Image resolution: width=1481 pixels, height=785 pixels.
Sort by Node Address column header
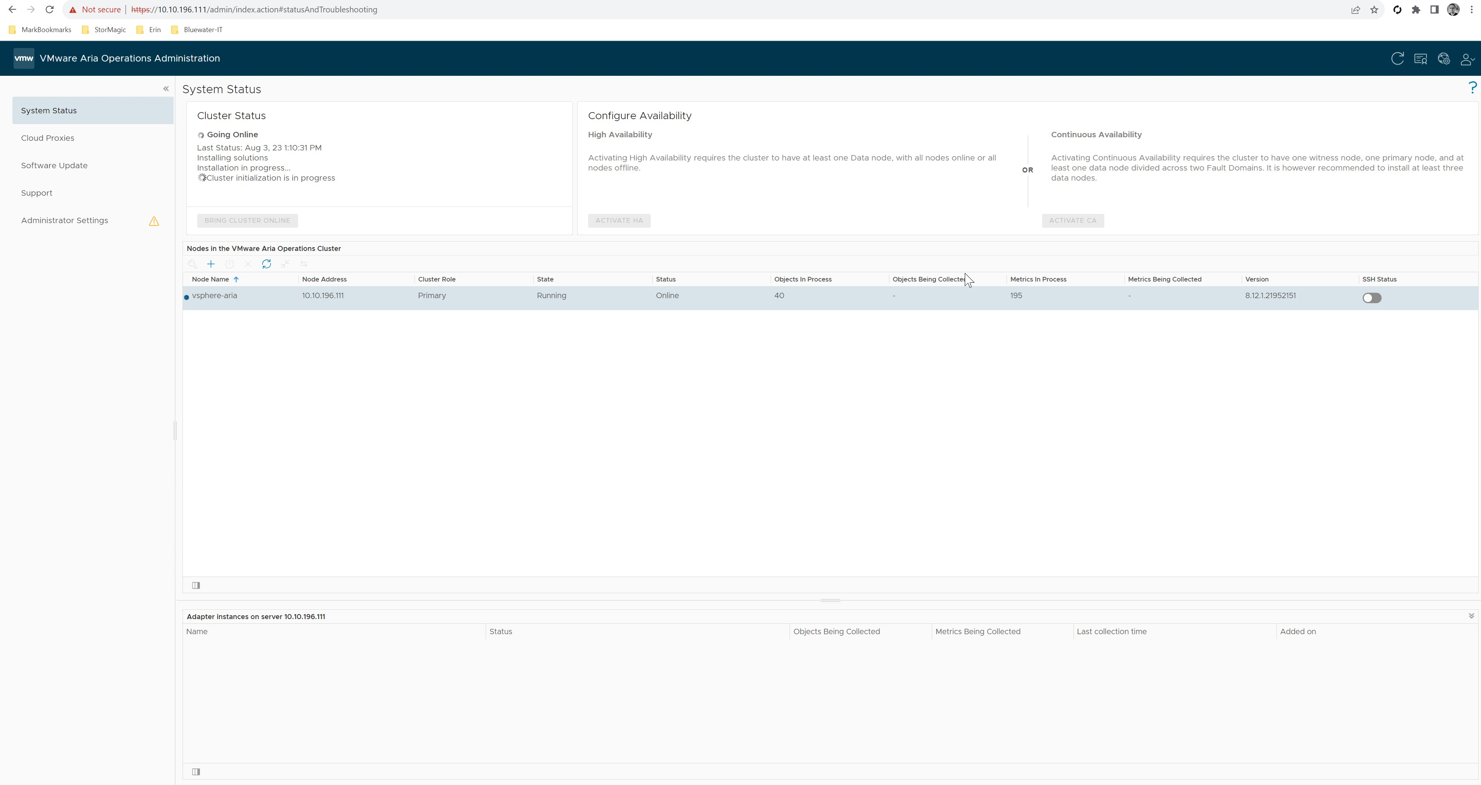click(x=324, y=280)
